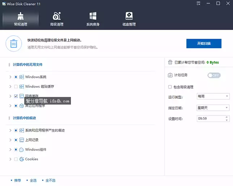Expand the Windows 磁贴缓存 row
The width and height of the screenshot is (233, 186).
pos(10,86)
